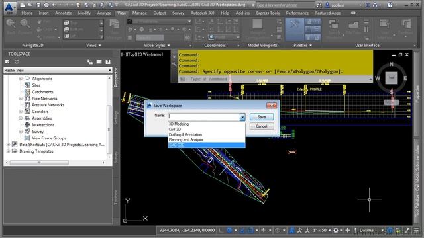Click the Undo arrow icon

point(54,5)
